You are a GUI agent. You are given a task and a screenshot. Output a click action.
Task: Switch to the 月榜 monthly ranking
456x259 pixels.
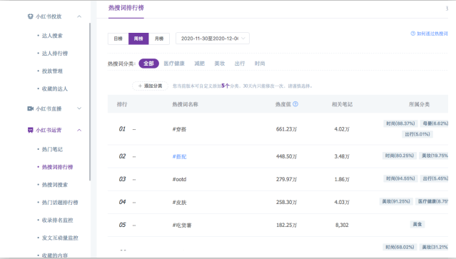[x=159, y=39]
